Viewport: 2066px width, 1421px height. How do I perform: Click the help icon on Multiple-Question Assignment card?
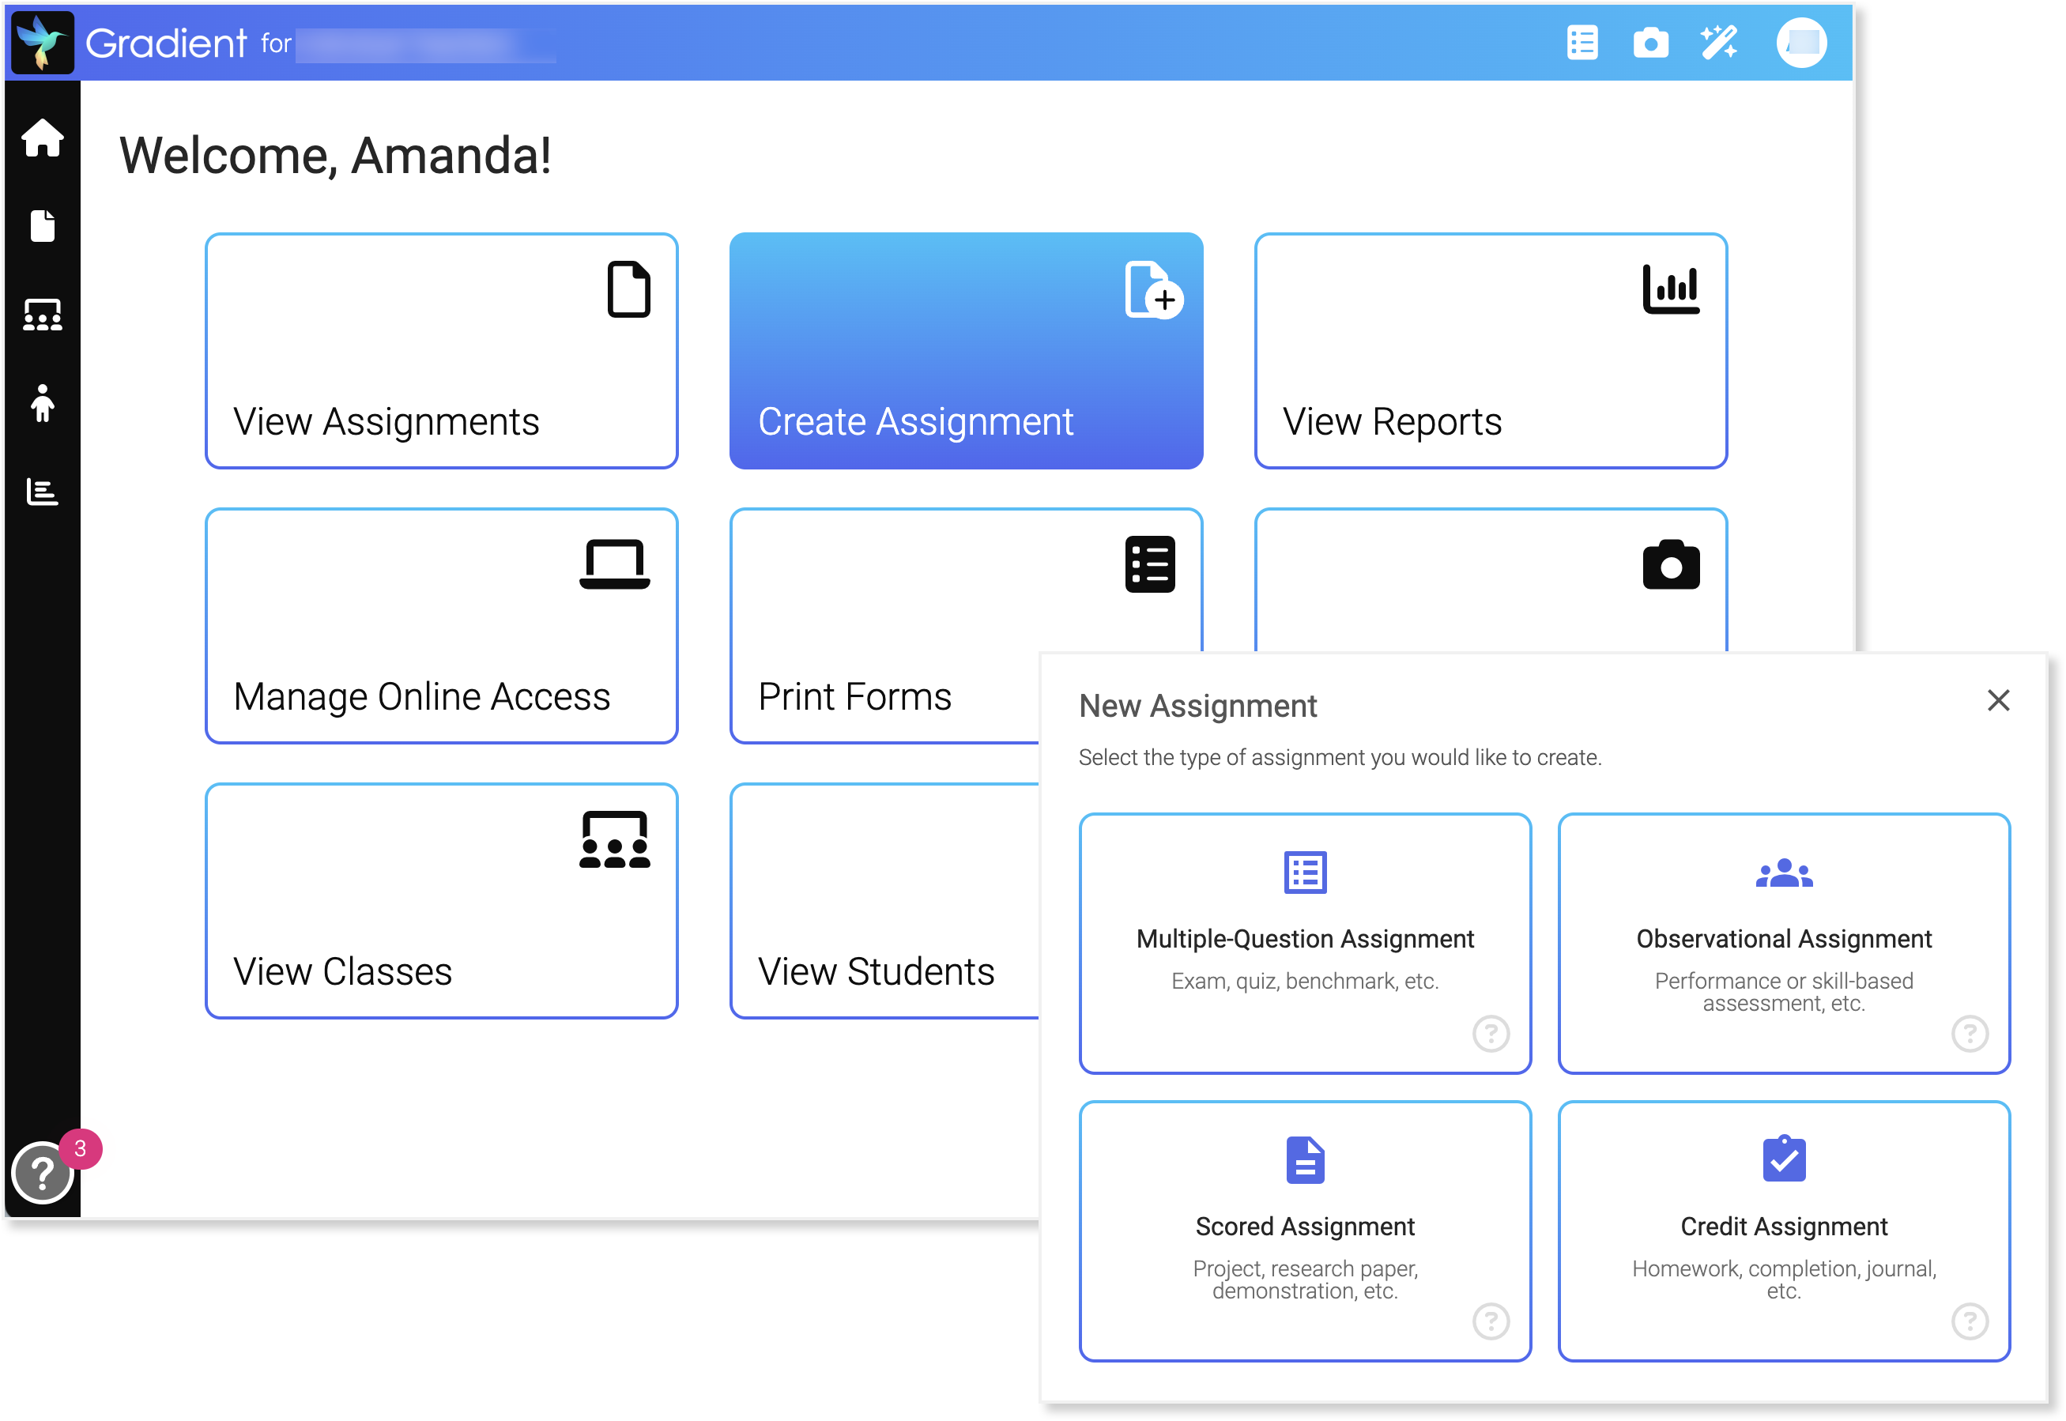[x=1491, y=1034]
